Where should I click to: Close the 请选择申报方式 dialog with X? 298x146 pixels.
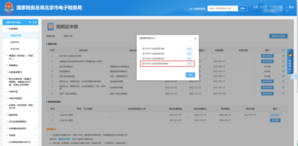[195, 38]
